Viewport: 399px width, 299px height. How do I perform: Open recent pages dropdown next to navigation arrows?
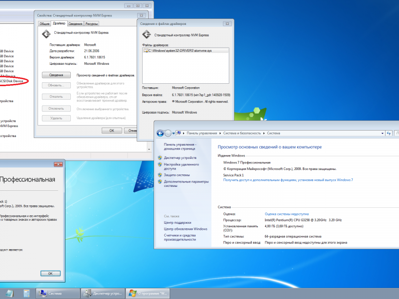click(174, 134)
